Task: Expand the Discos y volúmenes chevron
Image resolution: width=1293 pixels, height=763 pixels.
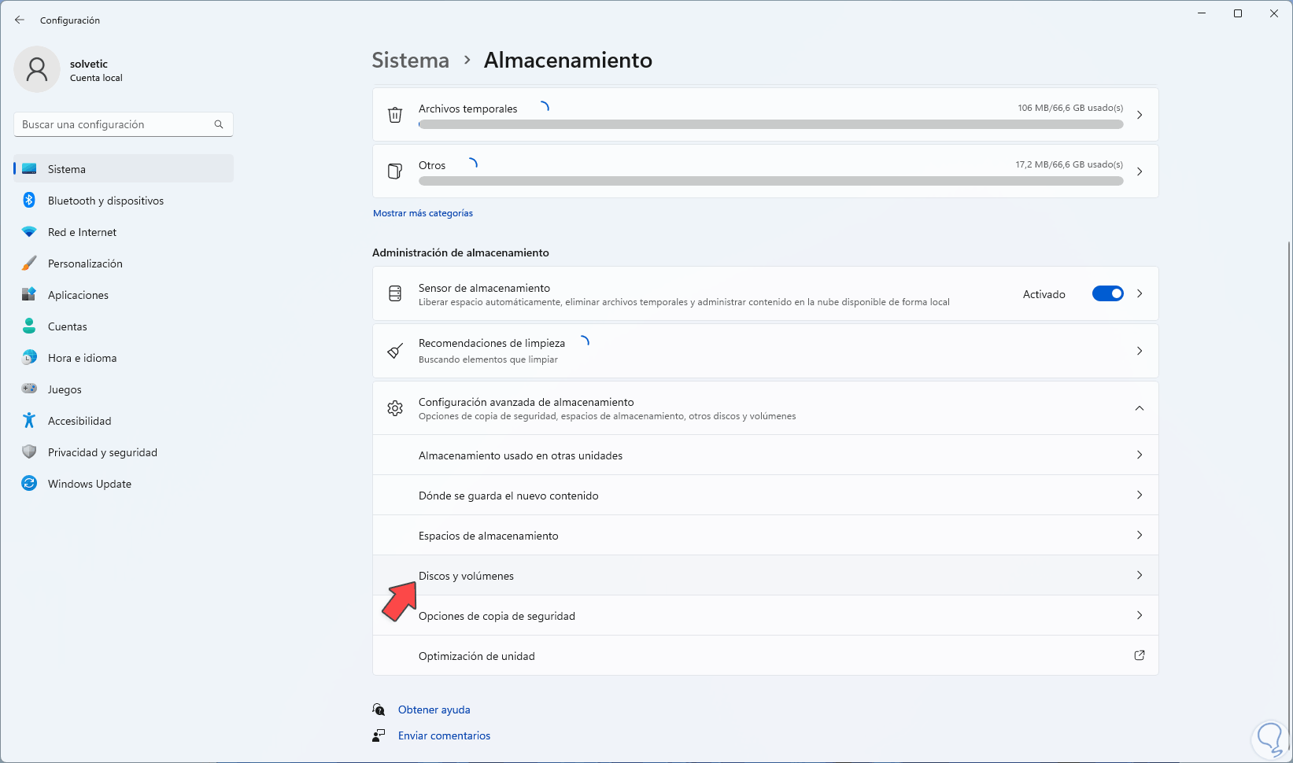Action: pos(1139,576)
